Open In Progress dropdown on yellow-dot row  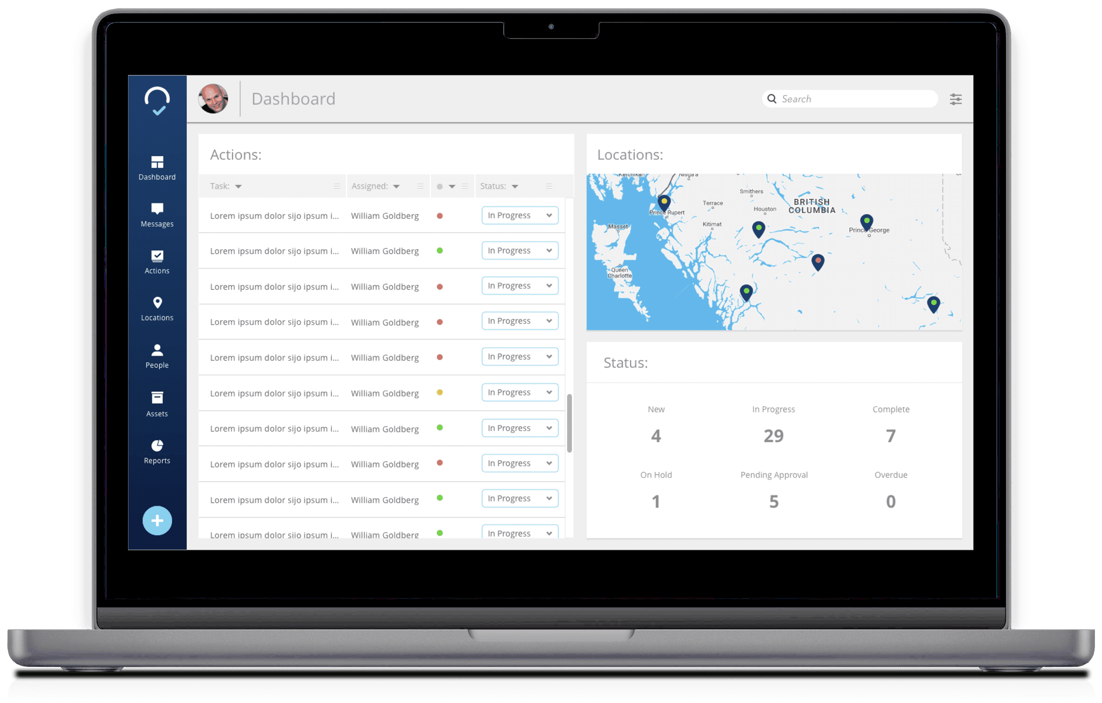click(520, 392)
